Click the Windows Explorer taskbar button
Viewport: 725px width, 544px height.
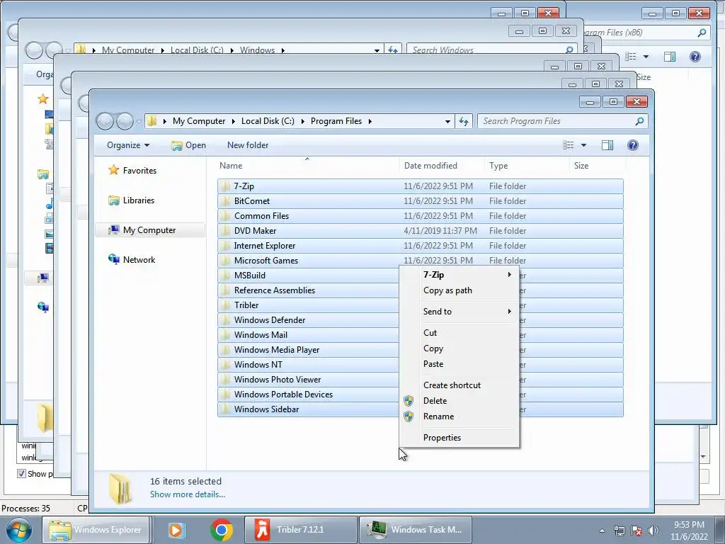point(96,530)
